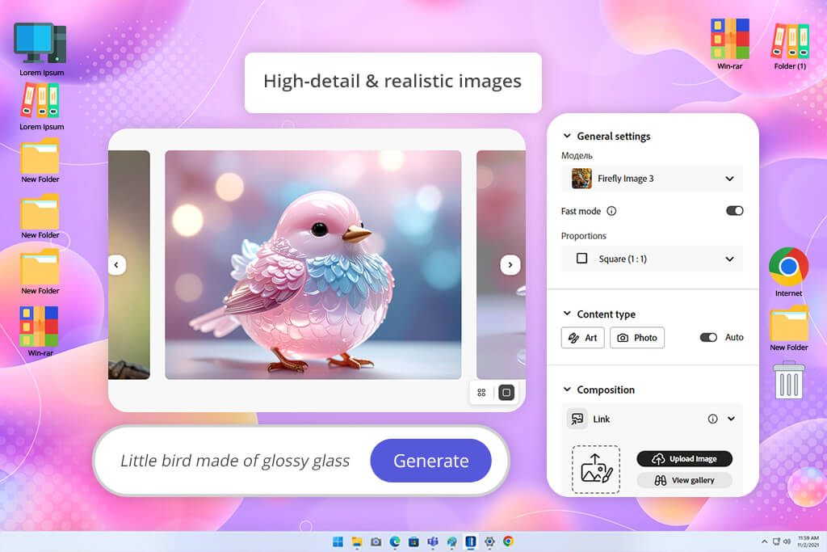Click the Firefly Image 3 model thumbnail
The width and height of the screenshot is (827, 552).
pos(581,179)
